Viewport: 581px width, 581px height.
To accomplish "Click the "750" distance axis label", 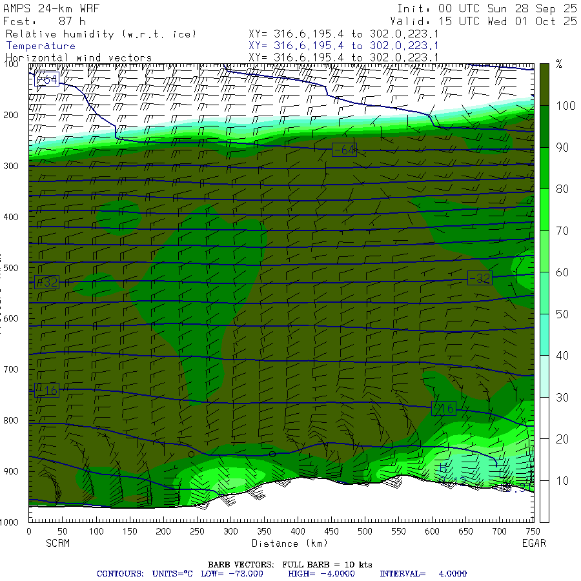I will 533,532.
